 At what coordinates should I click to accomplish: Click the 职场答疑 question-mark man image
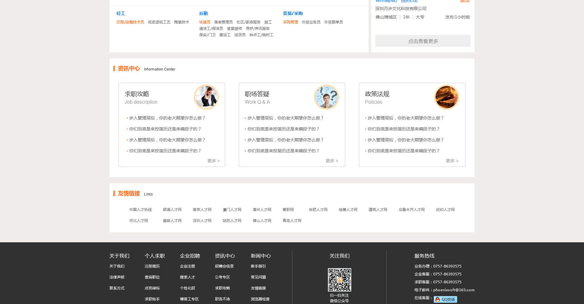pyautogui.click(x=326, y=97)
